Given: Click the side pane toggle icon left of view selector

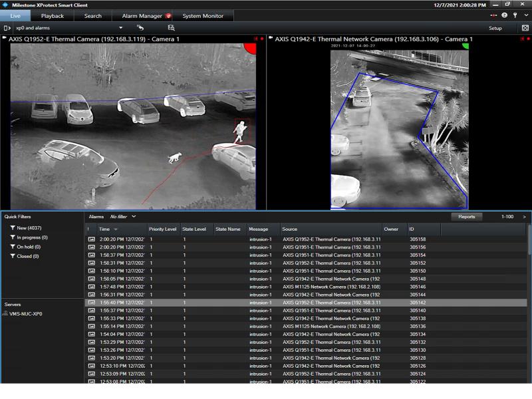Looking at the screenshot, I should (x=7, y=28).
